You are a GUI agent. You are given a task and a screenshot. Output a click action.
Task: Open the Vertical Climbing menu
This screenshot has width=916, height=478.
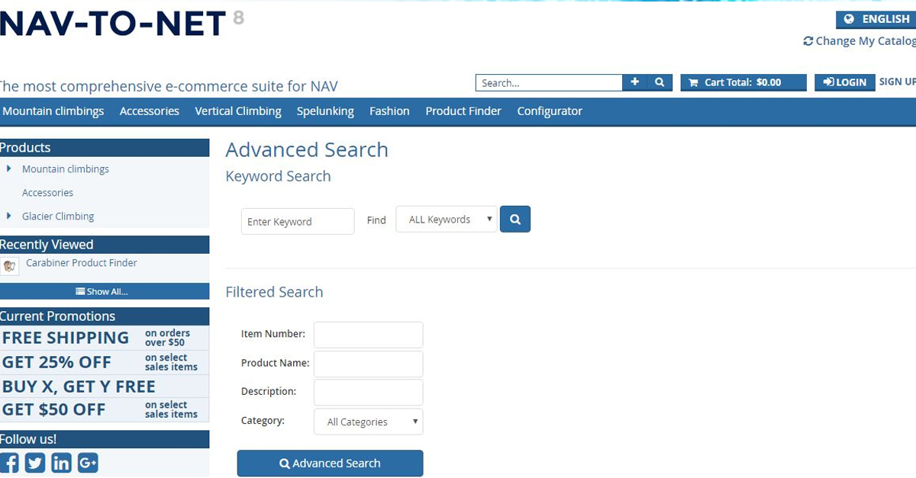pos(238,111)
